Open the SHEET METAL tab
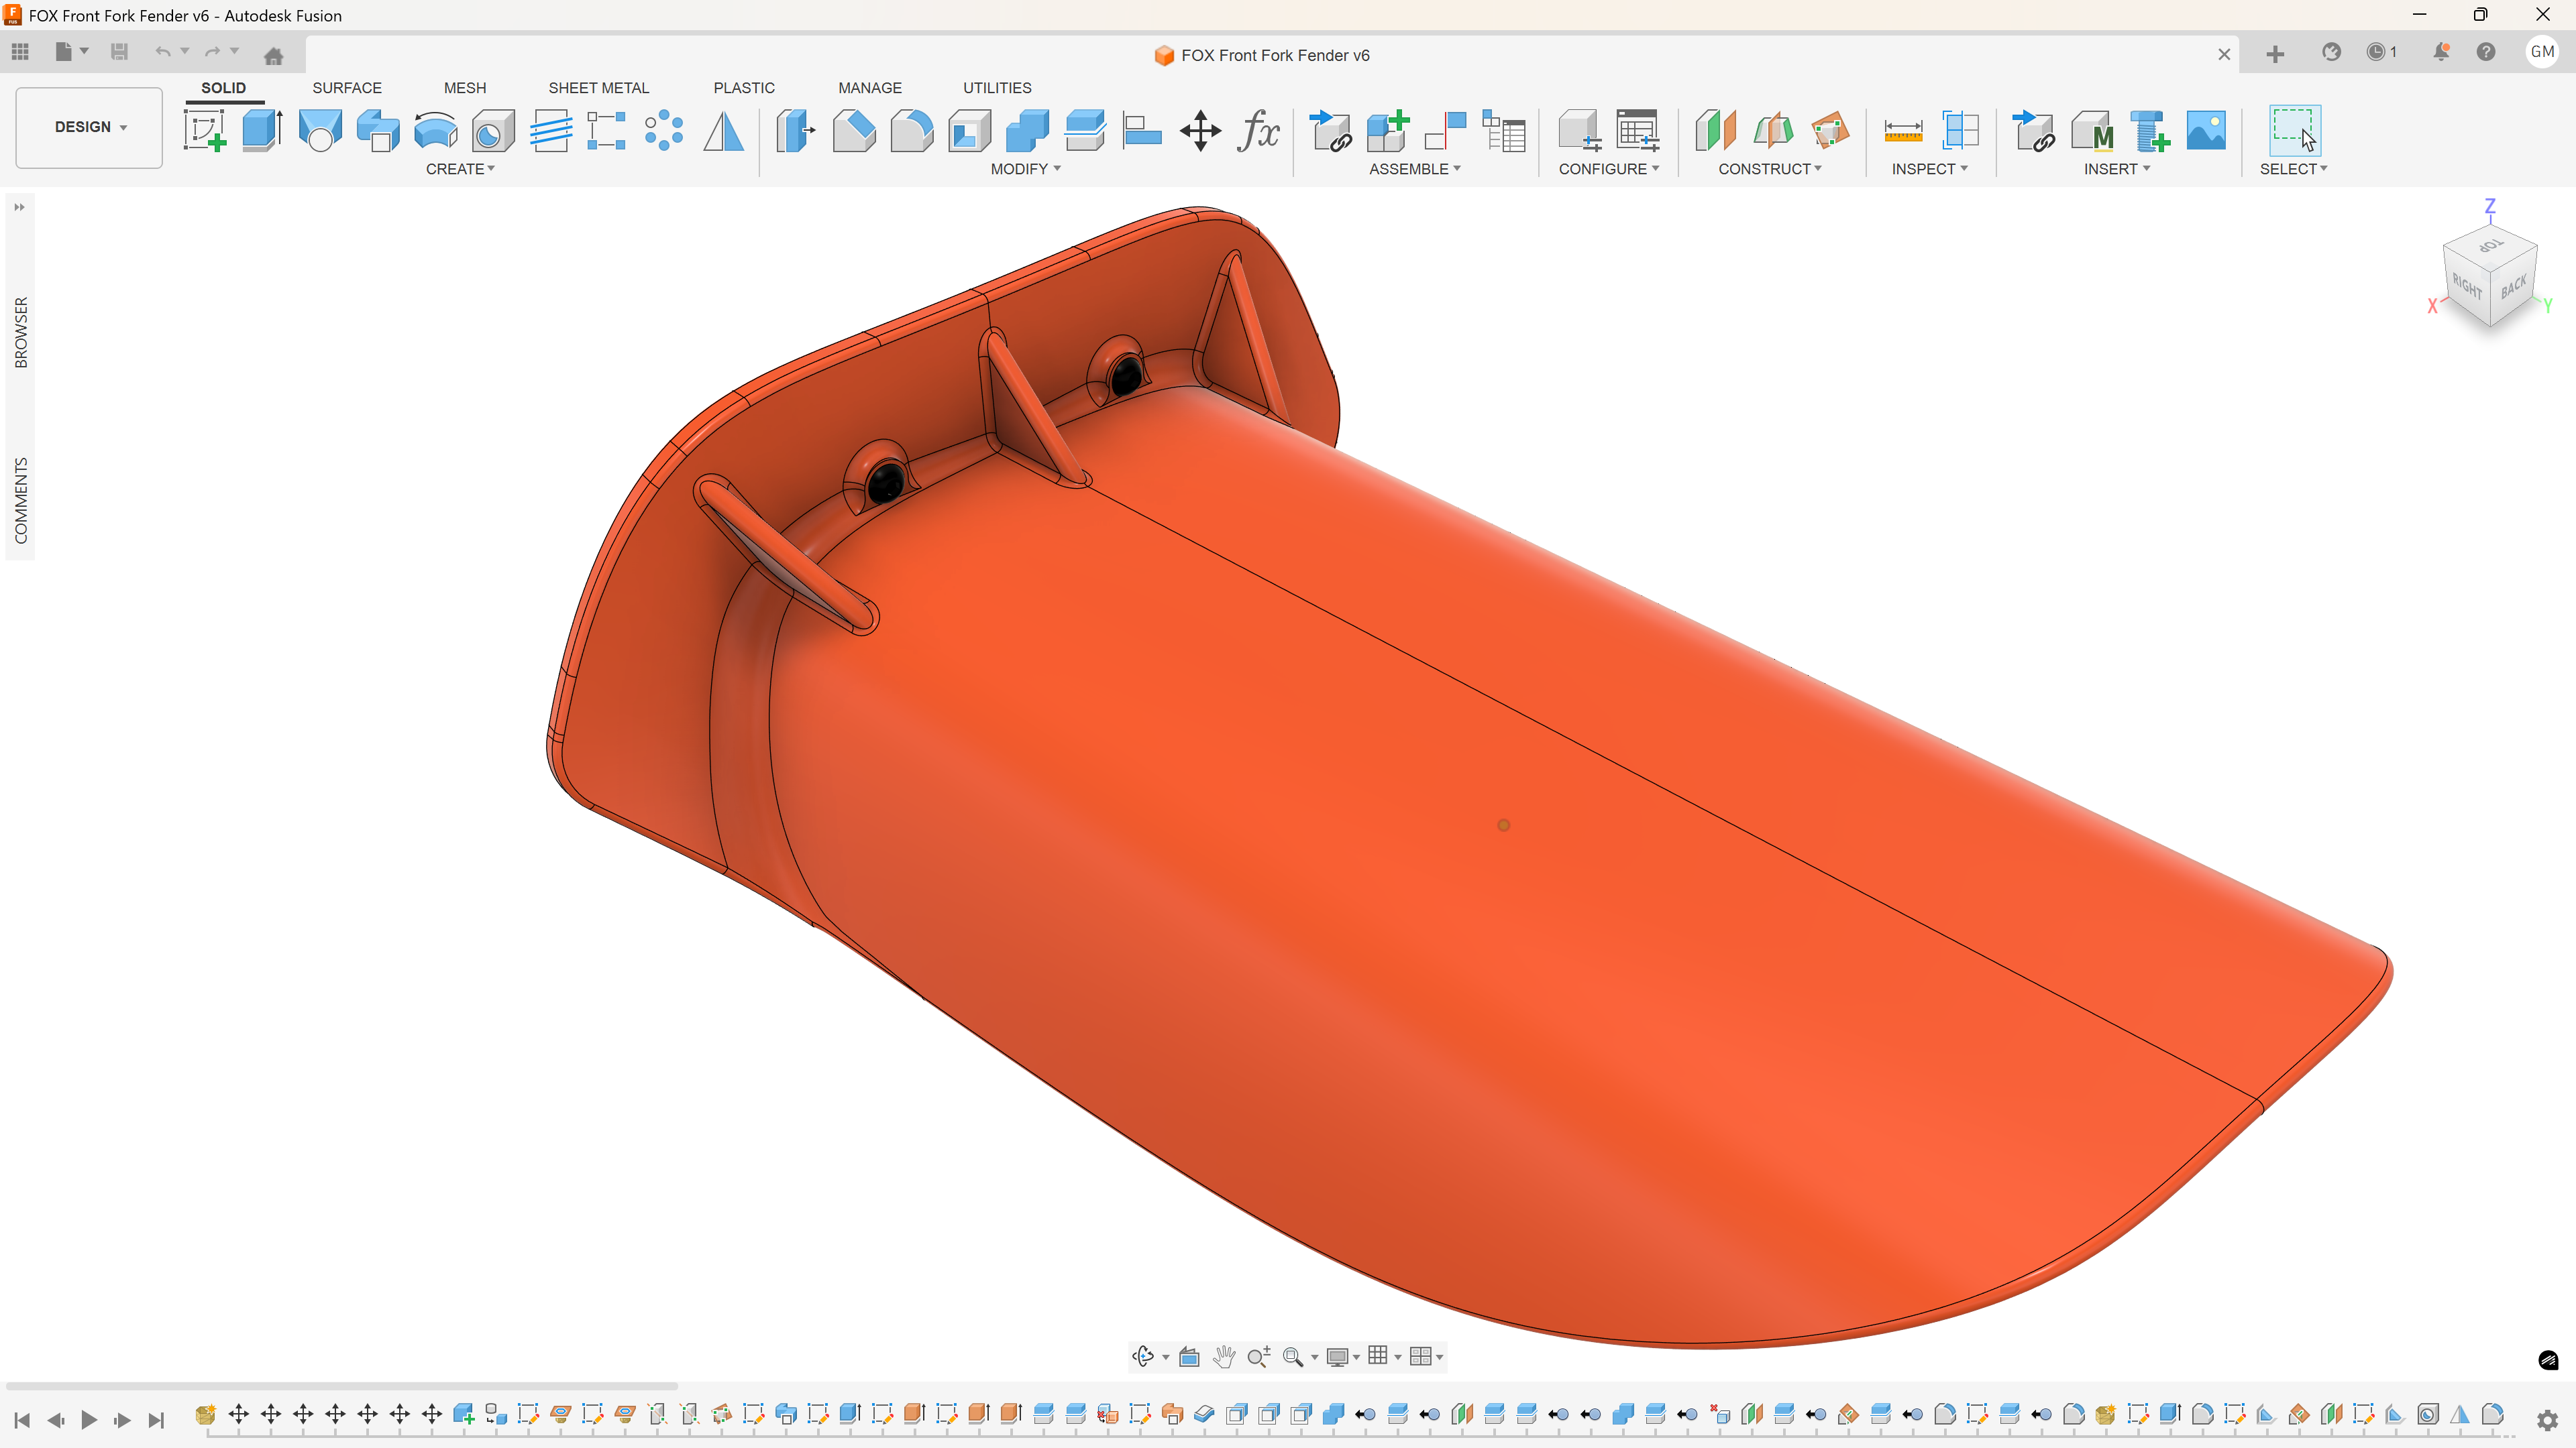Screen dimensions: 2576x1448 click(x=599, y=88)
